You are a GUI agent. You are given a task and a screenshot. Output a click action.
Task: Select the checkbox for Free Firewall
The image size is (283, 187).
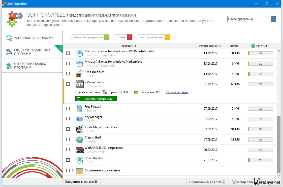click(68, 109)
